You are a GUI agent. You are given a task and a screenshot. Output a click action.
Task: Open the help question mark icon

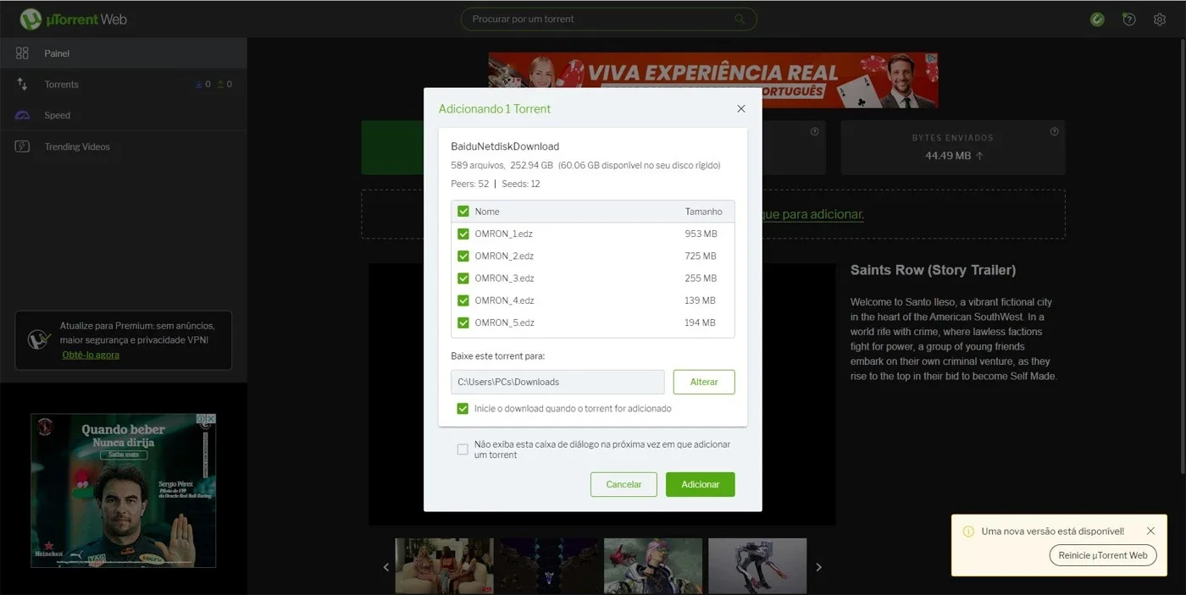pyautogui.click(x=1128, y=19)
